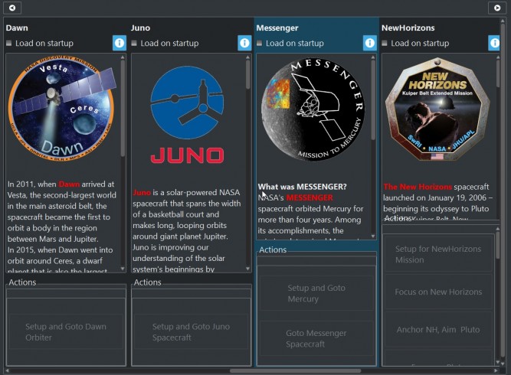
Task: Click the horizontal scrollbar right arrow
Action: click(x=496, y=370)
